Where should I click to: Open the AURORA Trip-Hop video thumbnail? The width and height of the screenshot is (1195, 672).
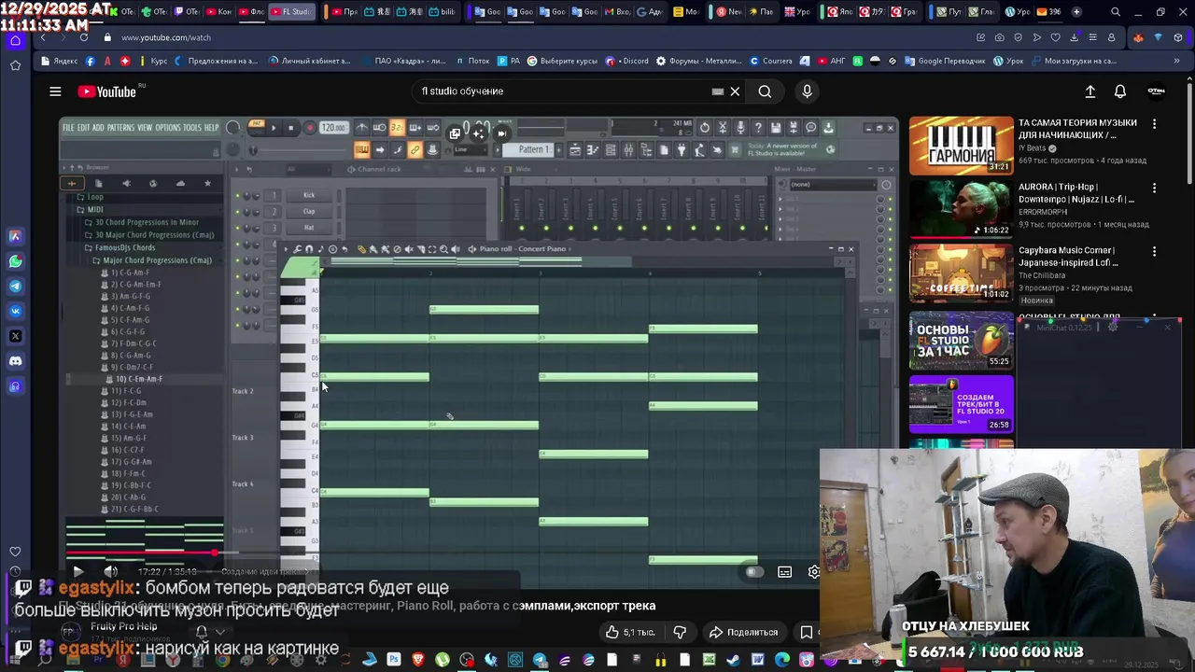click(x=961, y=209)
